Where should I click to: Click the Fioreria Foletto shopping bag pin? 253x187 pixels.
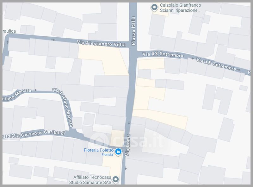tap(118, 152)
